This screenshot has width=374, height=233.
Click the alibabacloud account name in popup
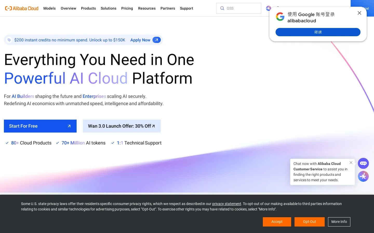pos(302,21)
